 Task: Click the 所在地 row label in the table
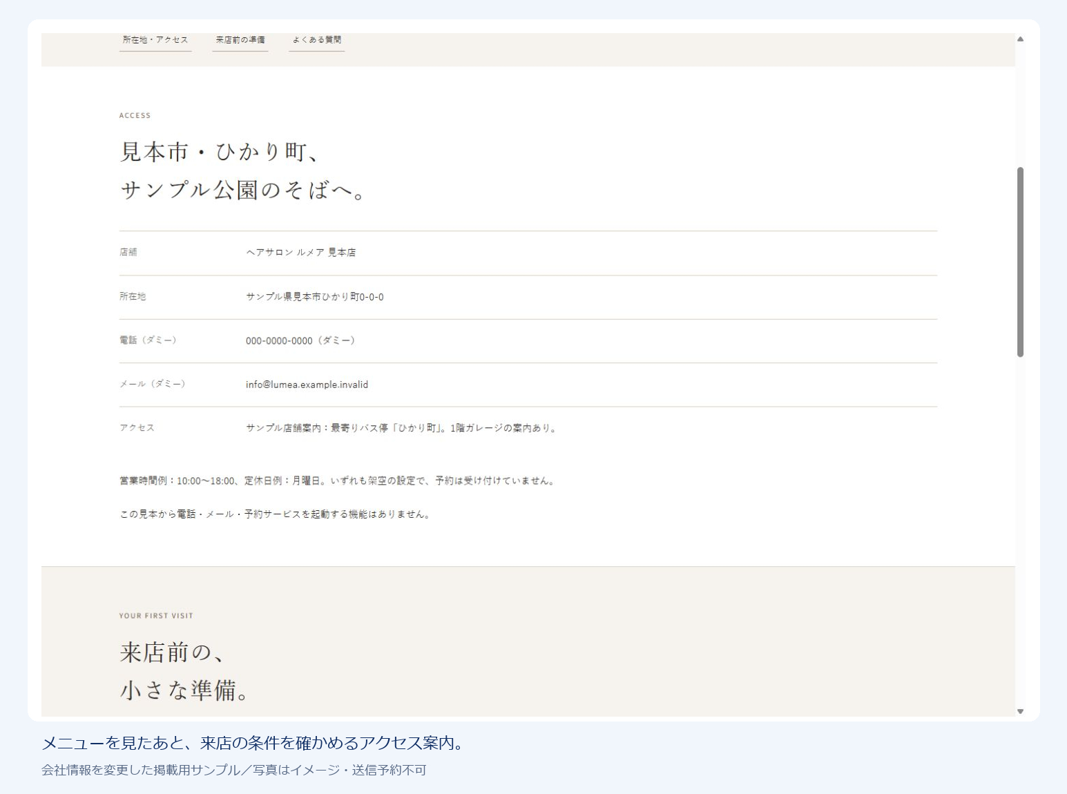click(x=133, y=297)
